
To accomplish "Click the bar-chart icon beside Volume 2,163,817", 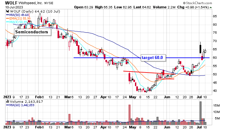I will coord(8,102).
